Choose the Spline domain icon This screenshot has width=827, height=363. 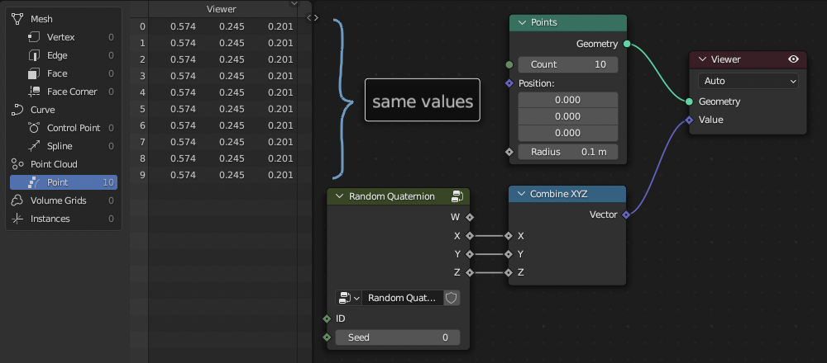34,146
